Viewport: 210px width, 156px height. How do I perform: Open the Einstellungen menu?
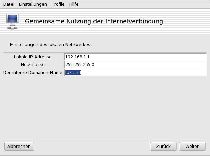click(33, 4)
